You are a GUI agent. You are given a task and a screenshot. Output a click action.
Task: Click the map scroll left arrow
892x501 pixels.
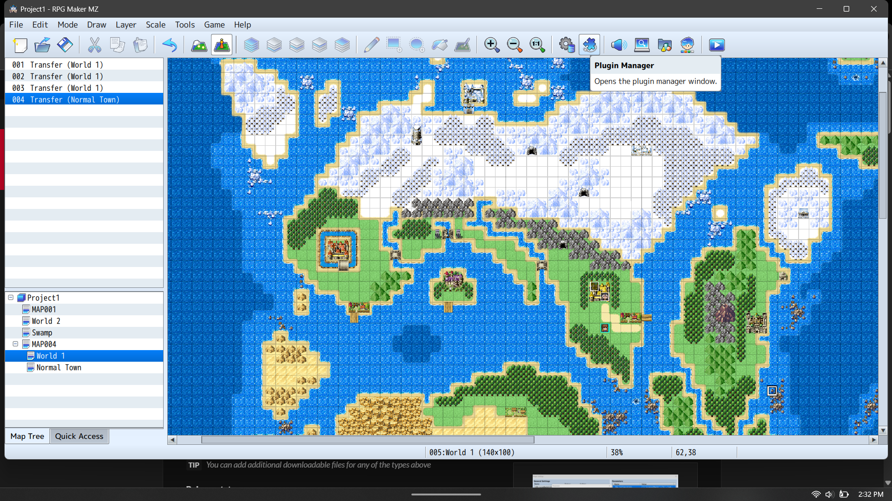pyautogui.click(x=172, y=440)
